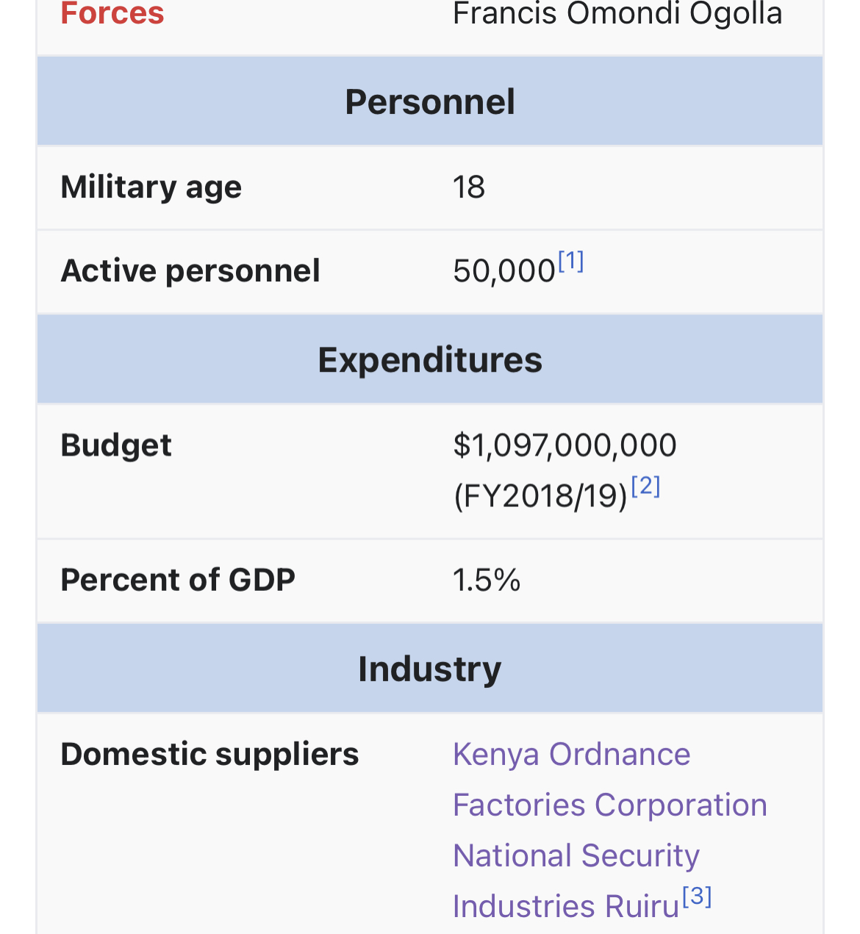Click the Industry section header

point(430,669)
